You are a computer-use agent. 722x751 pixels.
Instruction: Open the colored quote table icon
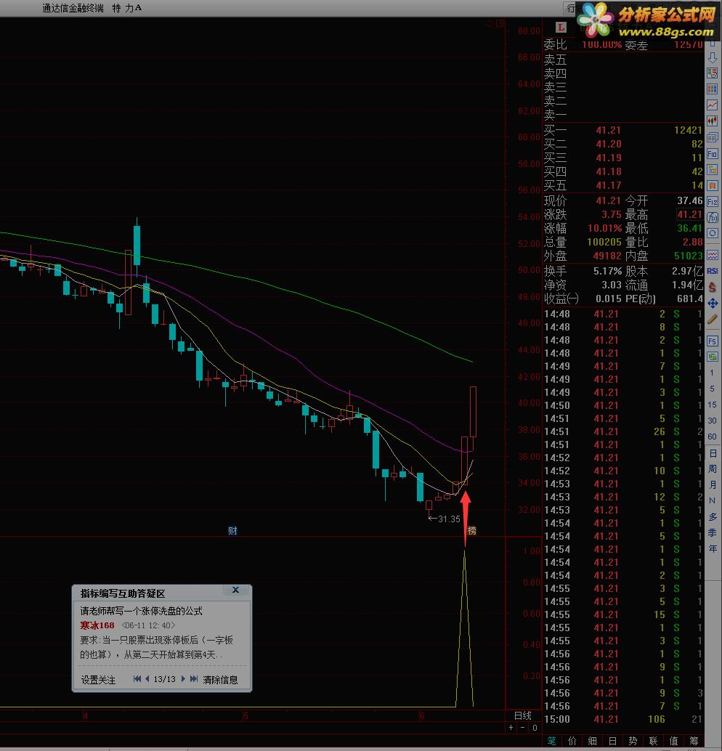(x=713, y=89)
